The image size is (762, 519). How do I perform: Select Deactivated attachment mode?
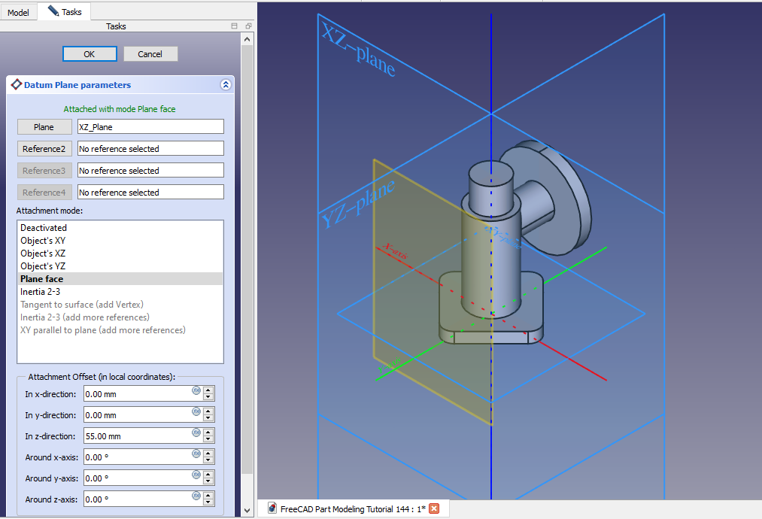tap(44, 228)
